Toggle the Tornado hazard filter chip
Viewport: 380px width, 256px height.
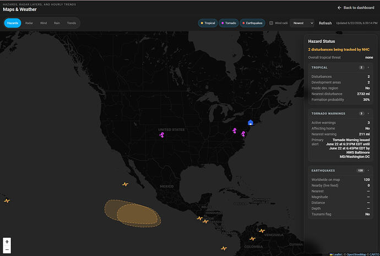click(229, 23)
